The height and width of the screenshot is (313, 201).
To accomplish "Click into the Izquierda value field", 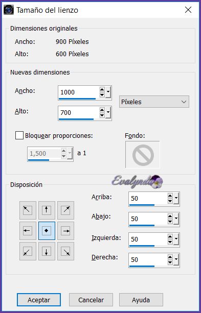I will (148, 239).
